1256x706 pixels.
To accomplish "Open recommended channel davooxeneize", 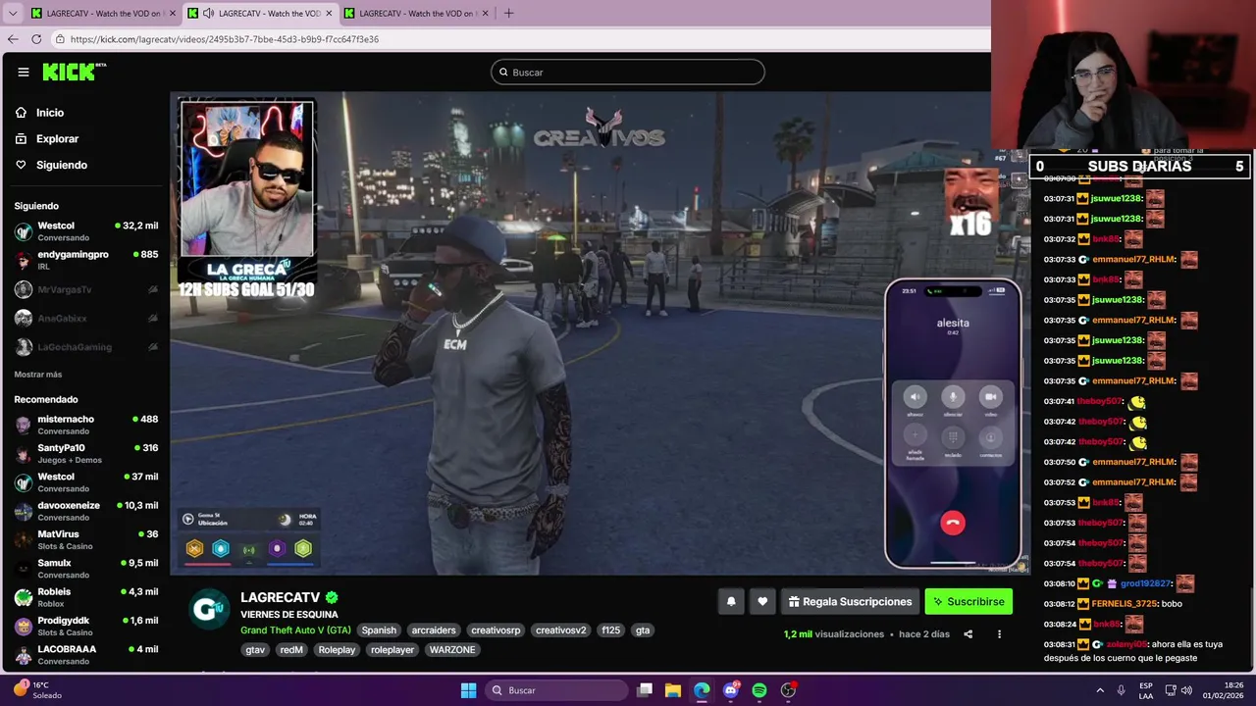I will coord(86,511).
